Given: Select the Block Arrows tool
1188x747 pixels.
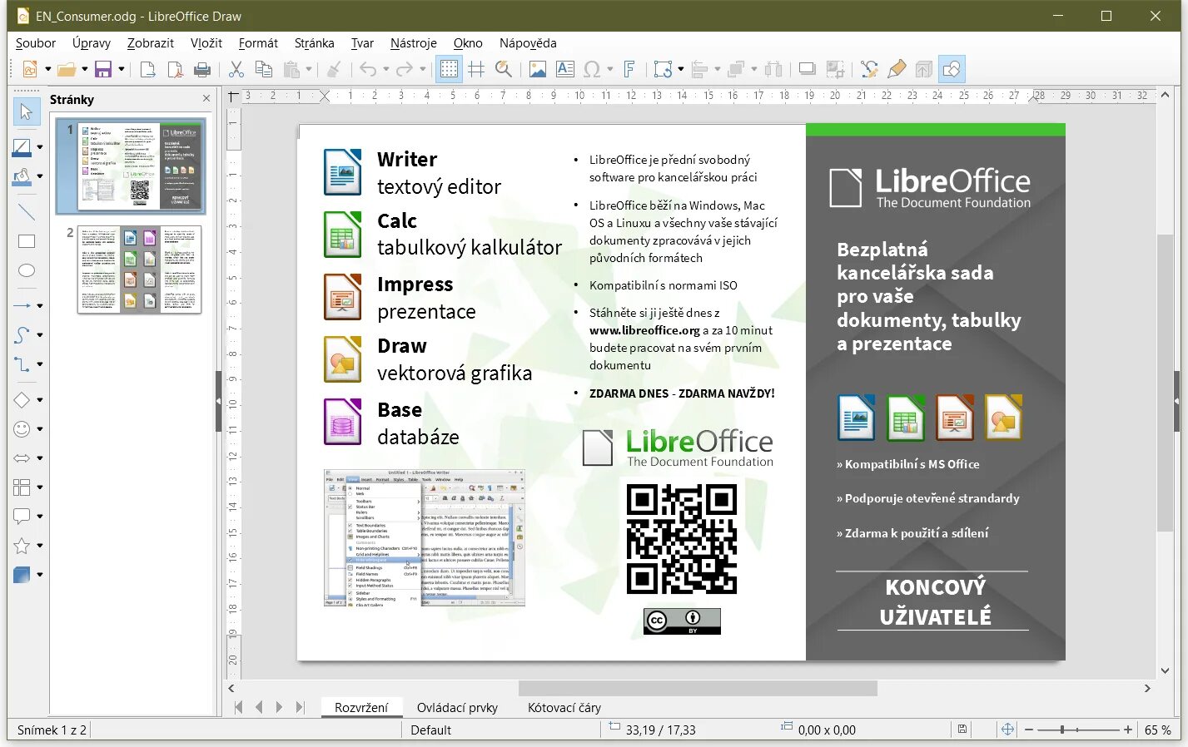Looking at the screenshot, I should (x=22, y=458).
